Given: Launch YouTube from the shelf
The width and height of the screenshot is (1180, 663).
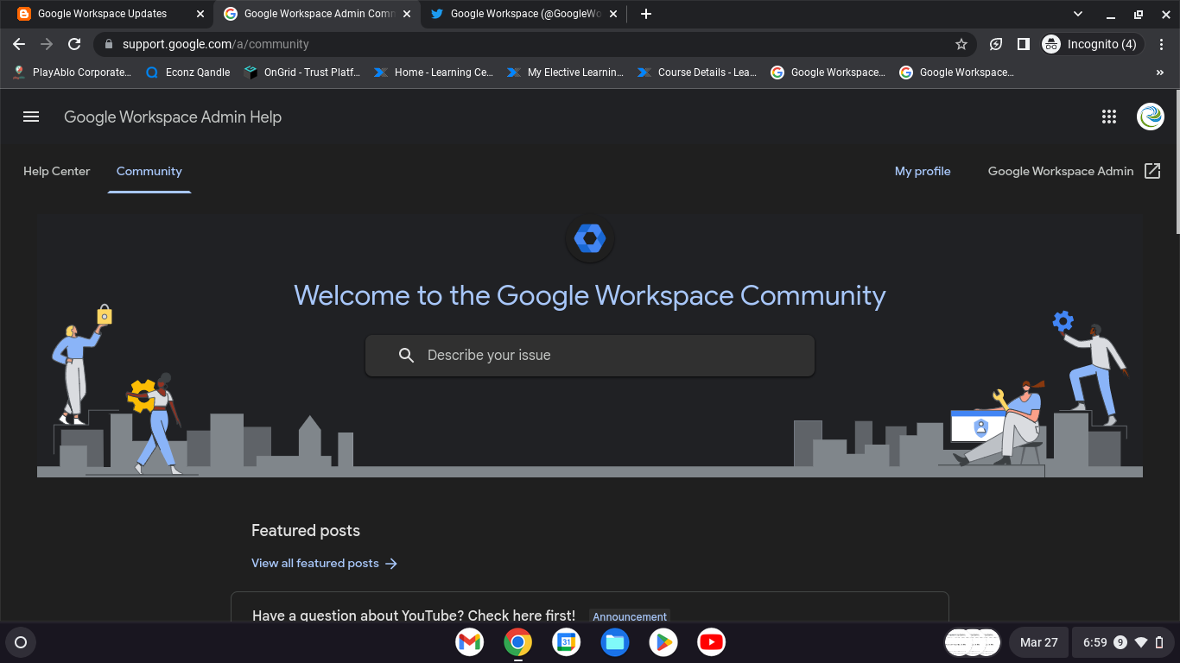Looking at the screenshot, I should click(x=712, y=642).
